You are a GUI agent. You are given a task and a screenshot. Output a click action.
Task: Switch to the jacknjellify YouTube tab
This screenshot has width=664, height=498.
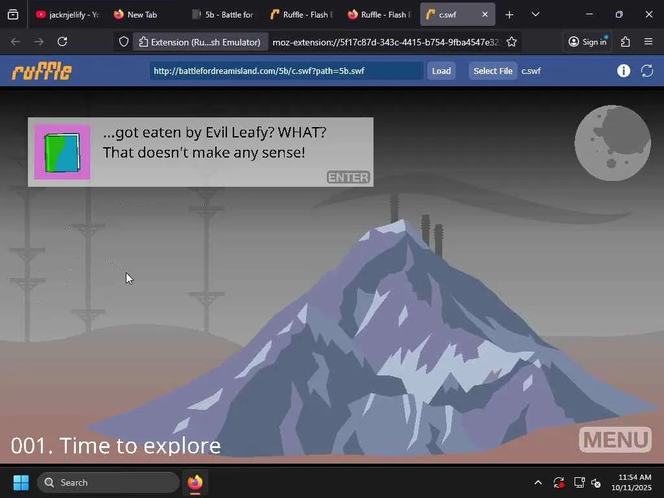67,14
